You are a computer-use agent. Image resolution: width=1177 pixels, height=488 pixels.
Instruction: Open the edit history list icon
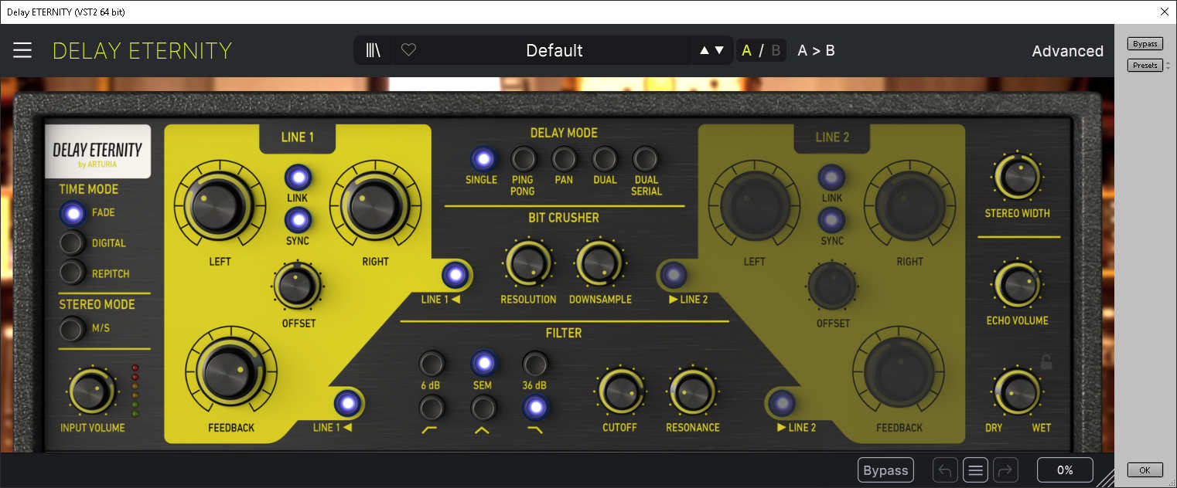tap(975, 469)
